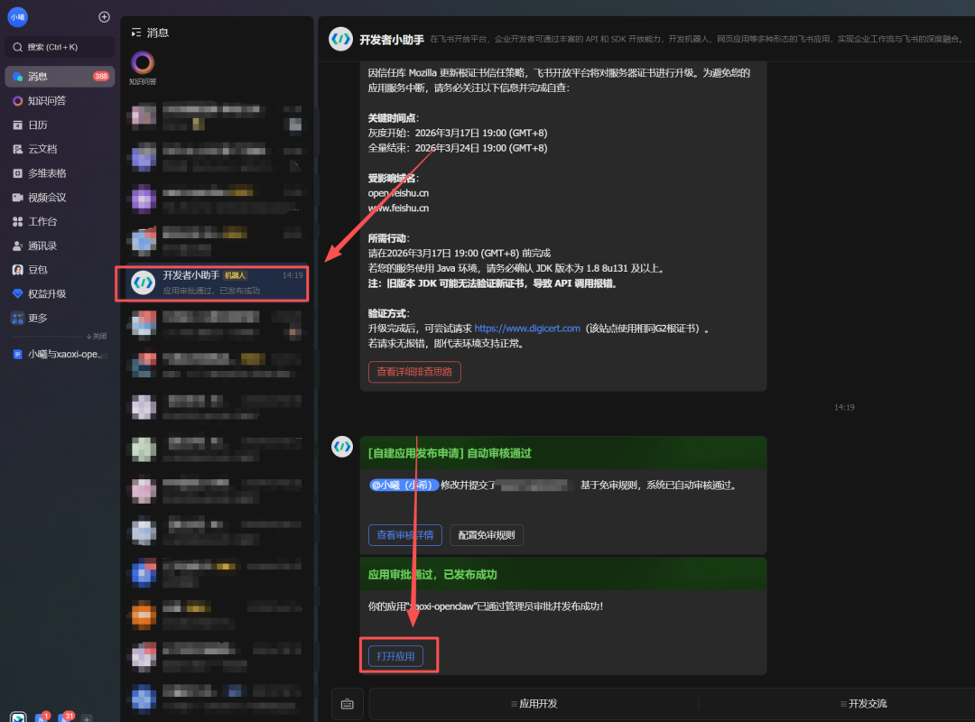Click the 开发者小助手 avatar in chat header
Image resolution: width=975 pixels, height=722 pixels.
click(x=340, y=39)
